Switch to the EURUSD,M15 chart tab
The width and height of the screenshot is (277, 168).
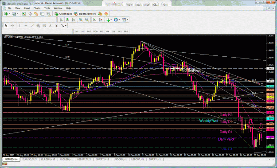pos(29,159)
